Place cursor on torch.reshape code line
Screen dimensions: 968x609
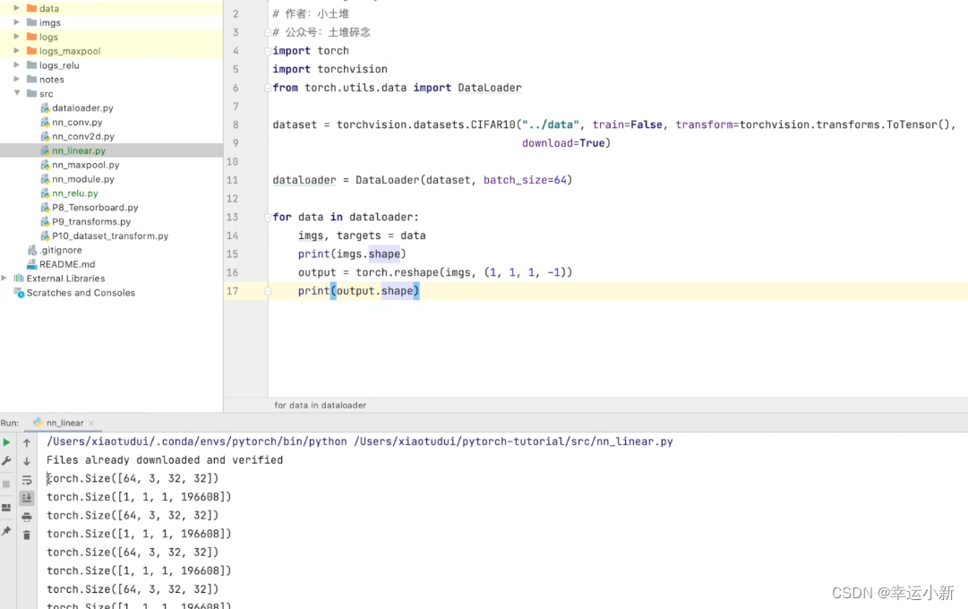pyautogui.click(x=435, y=272)
